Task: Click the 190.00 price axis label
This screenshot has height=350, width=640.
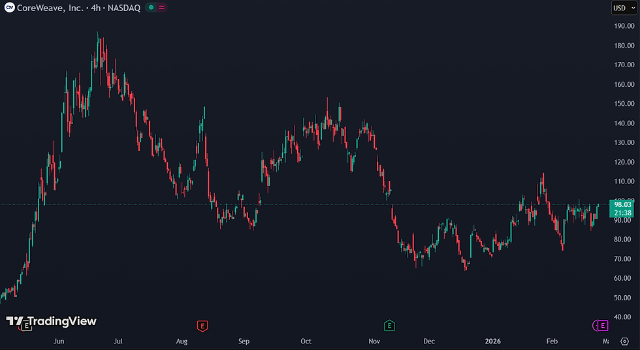Action: tap(624, 25)
